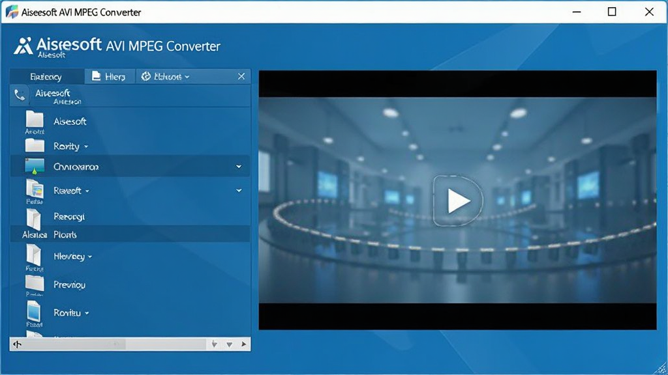Click the Aiseesoft logo icon in header
Viewport: 668px width, 375px height.
(x=23, y=46)
